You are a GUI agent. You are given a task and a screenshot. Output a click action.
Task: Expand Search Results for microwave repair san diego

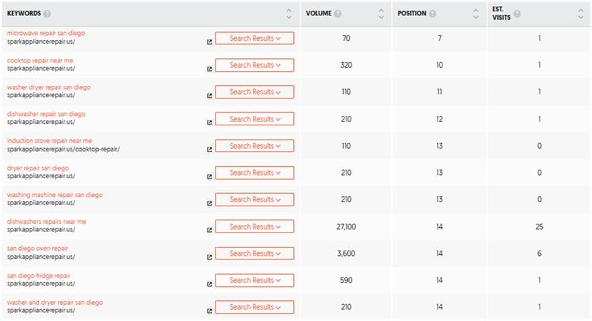(x=254, y=38)
